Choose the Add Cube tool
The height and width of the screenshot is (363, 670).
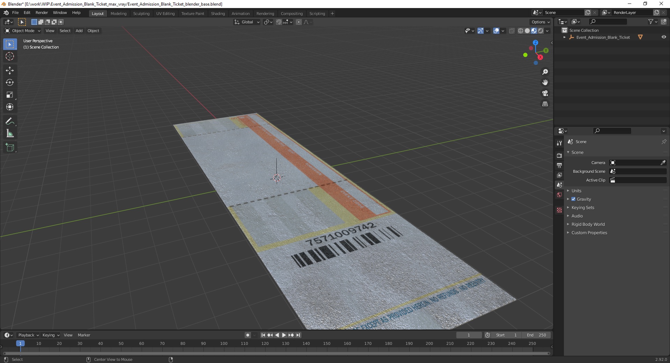pos(10,148)
